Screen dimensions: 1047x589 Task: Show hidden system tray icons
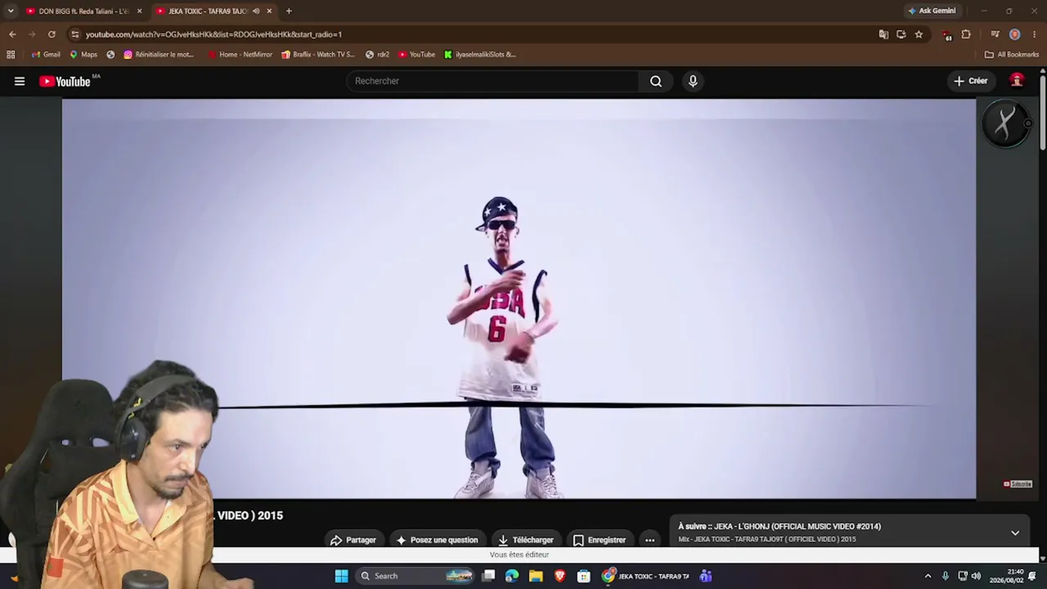click(x=928, y=576)
